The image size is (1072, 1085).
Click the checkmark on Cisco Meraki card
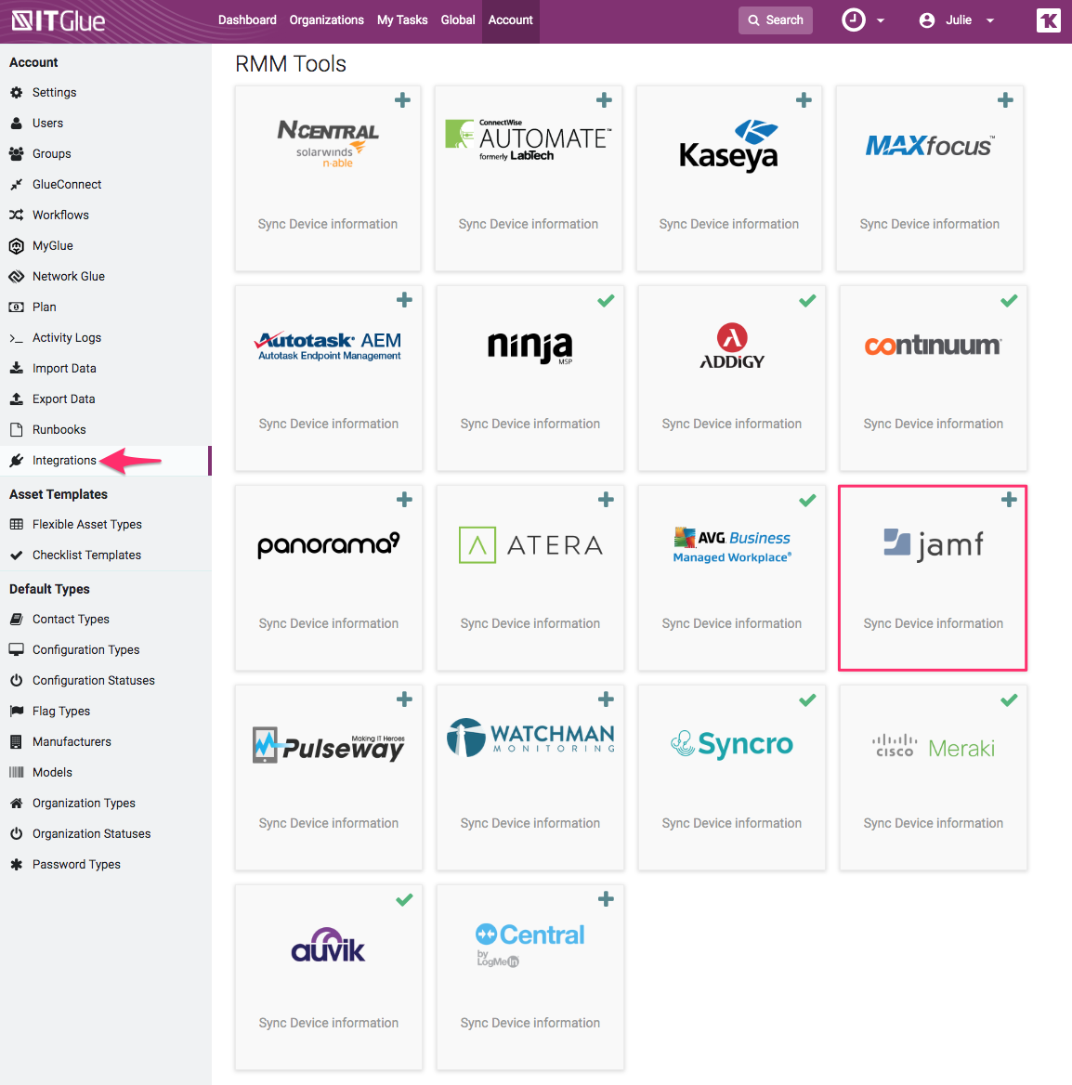coord(1009,700)
